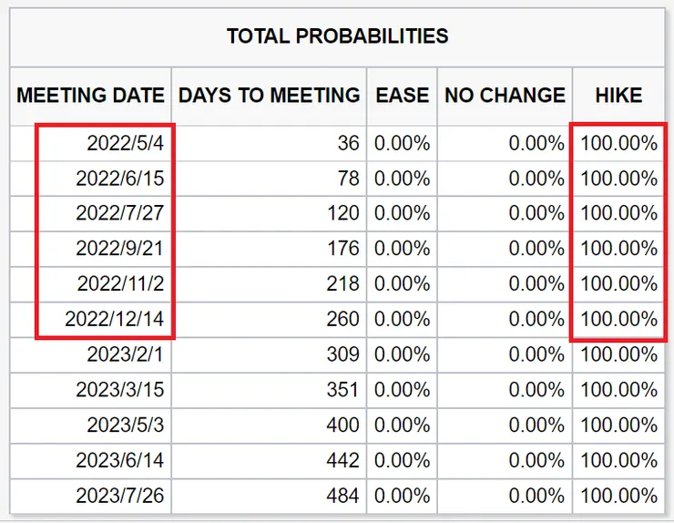Click the EASE percentage for 2022/5/4
The image size is (674, 523).
point(402,143)
